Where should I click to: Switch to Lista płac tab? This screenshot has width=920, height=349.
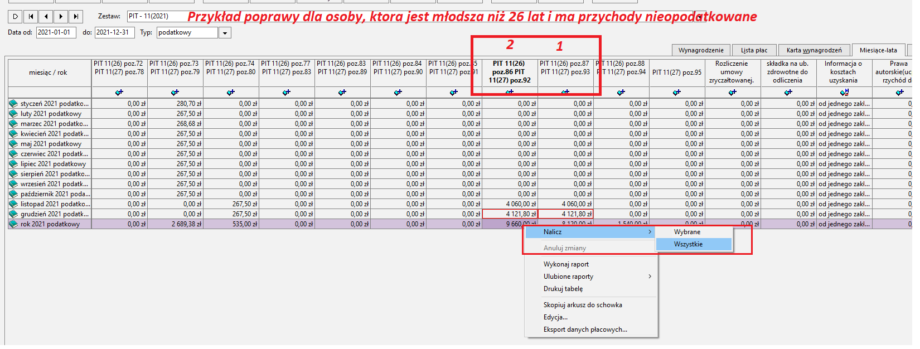pyautogui.click(x=754, y=50)
